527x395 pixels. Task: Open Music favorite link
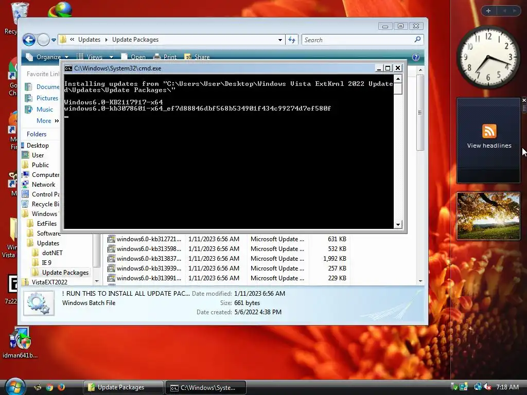[x=39, y=110]
